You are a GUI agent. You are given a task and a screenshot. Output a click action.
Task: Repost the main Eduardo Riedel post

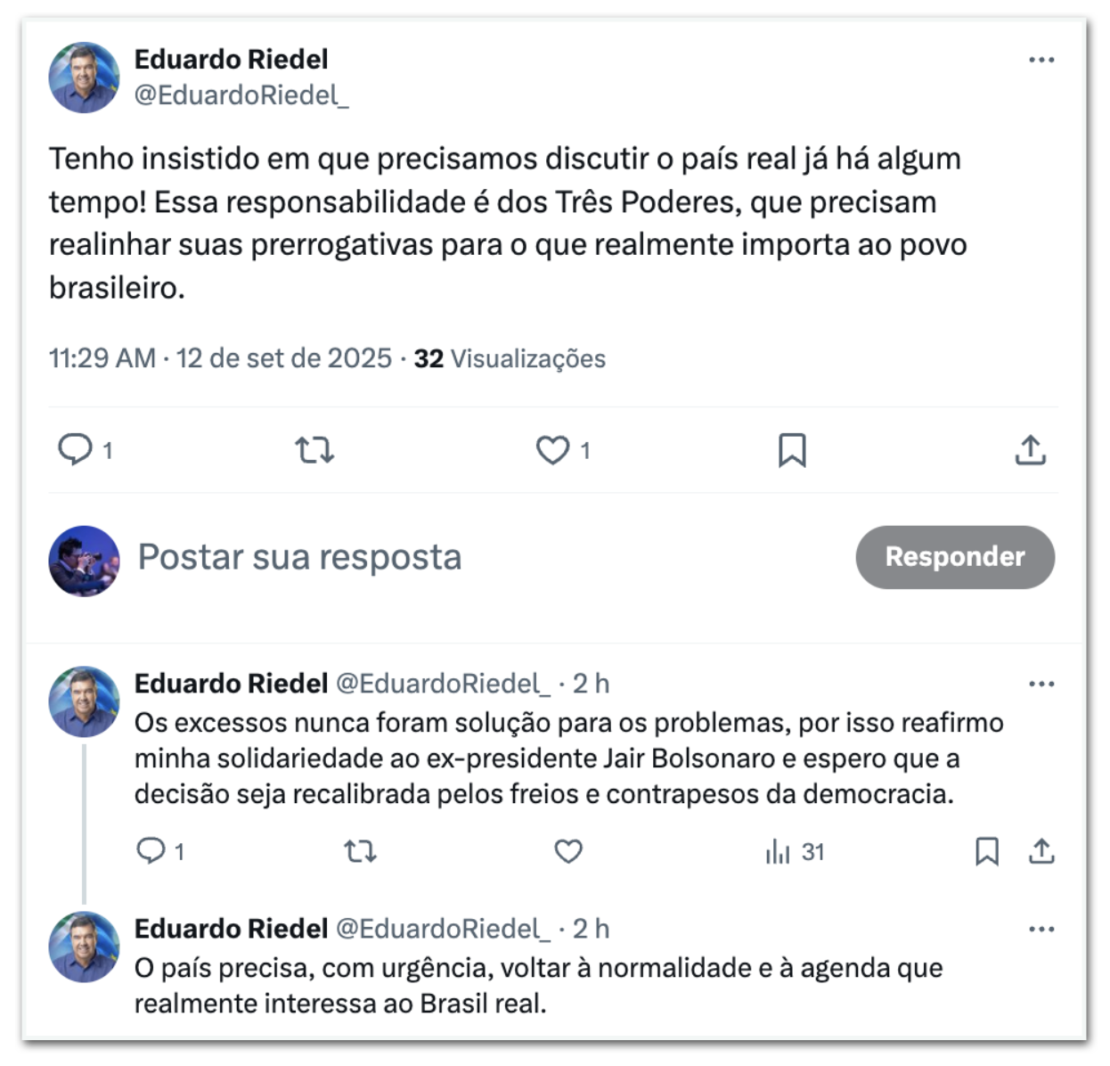coord(314,450)
